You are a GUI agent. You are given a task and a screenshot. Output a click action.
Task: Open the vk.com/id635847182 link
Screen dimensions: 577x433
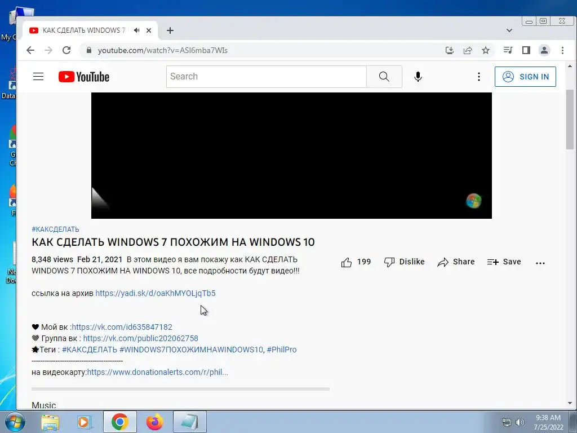click(x=122, y=327)
